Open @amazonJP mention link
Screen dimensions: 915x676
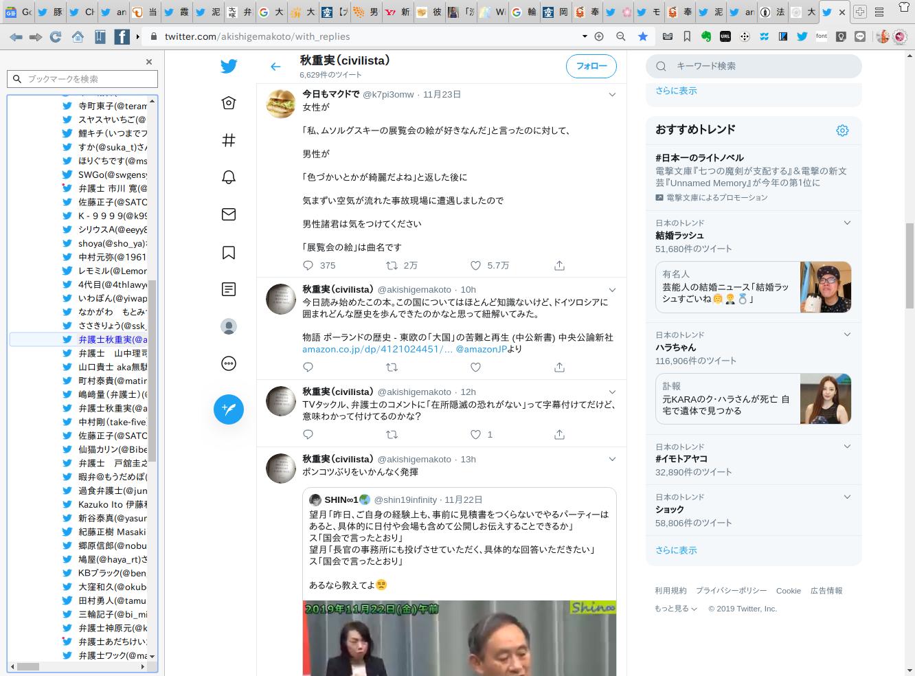coord(482,349)
